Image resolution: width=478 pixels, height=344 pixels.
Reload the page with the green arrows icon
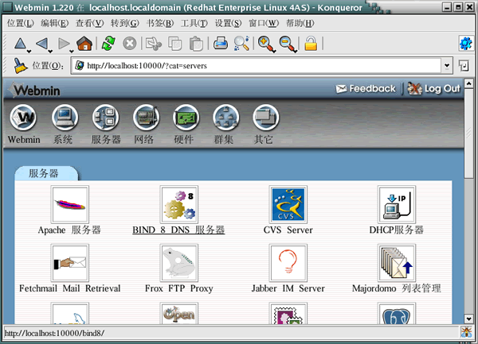tap(108, 43)
